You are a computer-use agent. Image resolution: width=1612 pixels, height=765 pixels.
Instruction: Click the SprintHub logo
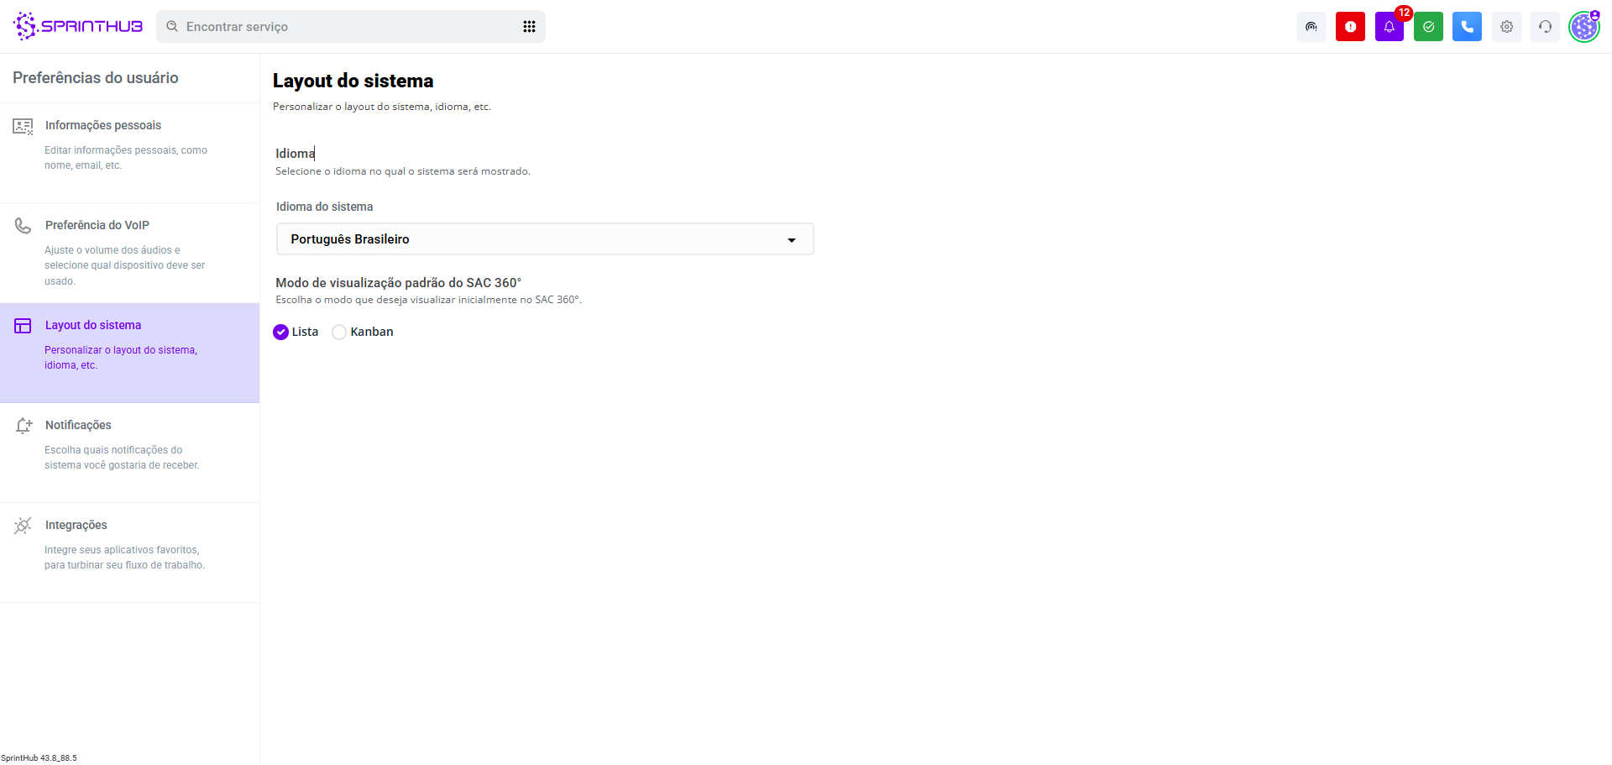(78, 27)
